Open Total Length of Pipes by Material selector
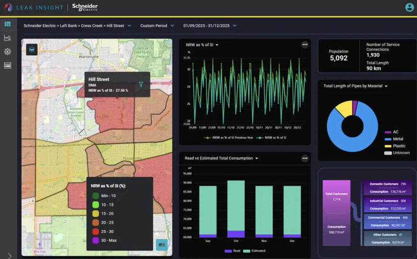The width and height of the screenshot is (417, 259). tap(355, 86)
